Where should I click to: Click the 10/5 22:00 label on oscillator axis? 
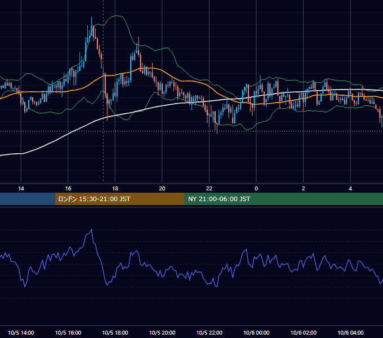tap(210, 332)
